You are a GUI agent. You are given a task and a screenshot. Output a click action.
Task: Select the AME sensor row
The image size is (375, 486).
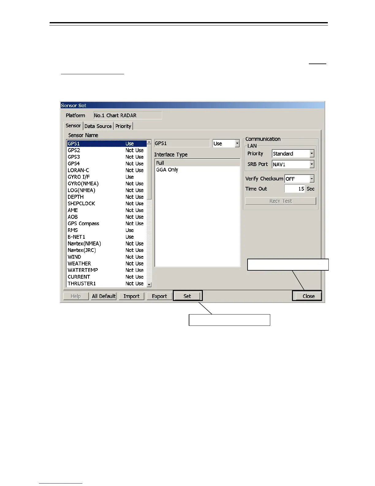pyautogui.click(x=107, y=210)
